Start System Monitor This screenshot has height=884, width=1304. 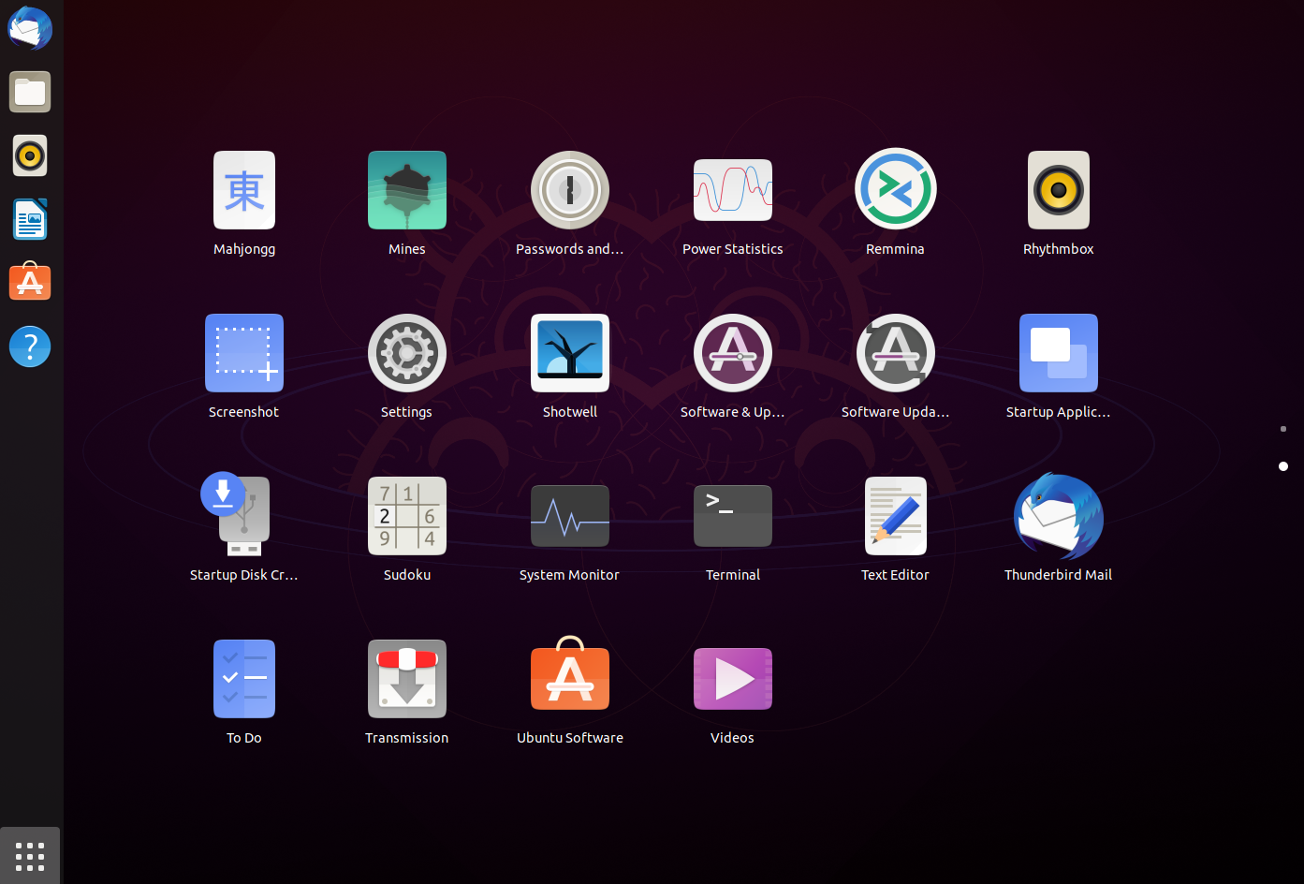pos(570,516)
